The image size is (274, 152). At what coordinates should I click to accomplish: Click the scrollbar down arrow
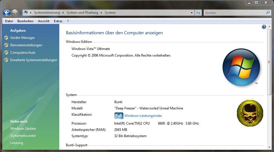point(269,147)
